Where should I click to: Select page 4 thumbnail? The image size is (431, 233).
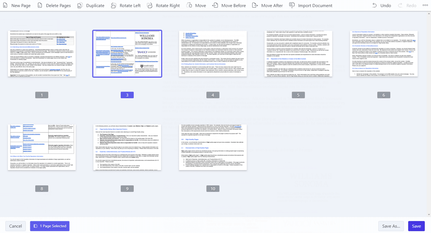click(213, 53)
